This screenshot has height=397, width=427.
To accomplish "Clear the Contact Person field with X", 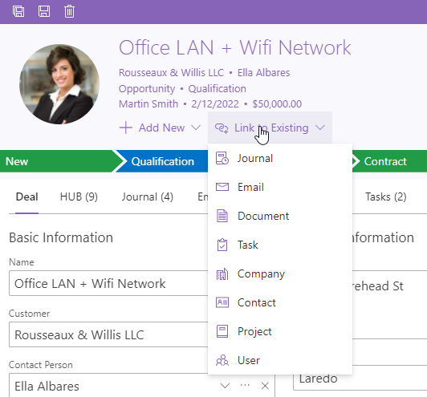I will coord(265,386).
